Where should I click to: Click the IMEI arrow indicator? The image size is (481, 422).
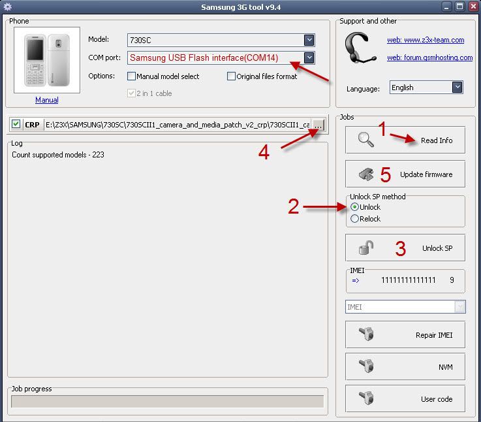pos(356,280)
